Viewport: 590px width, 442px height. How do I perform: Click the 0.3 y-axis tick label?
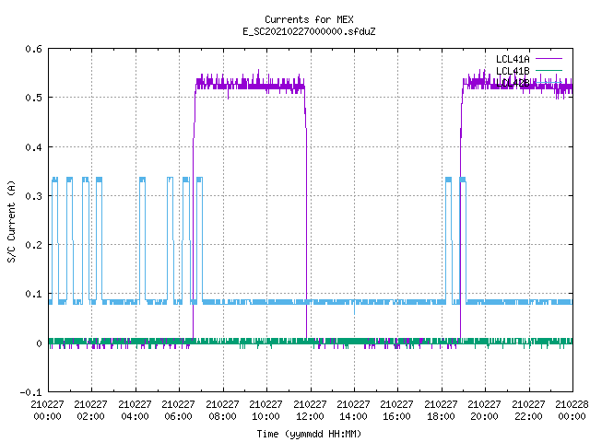coord(33,196)
